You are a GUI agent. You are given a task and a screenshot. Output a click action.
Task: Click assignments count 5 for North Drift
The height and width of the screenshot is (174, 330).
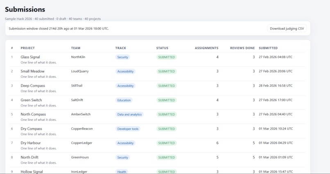pos(217,157)
